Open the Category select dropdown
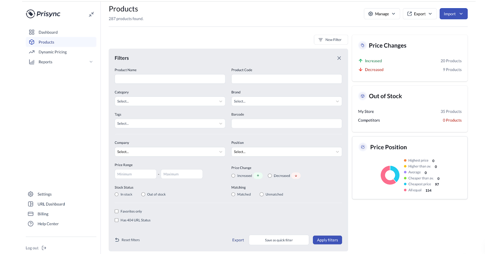The image size is (498, 254). 170,101
